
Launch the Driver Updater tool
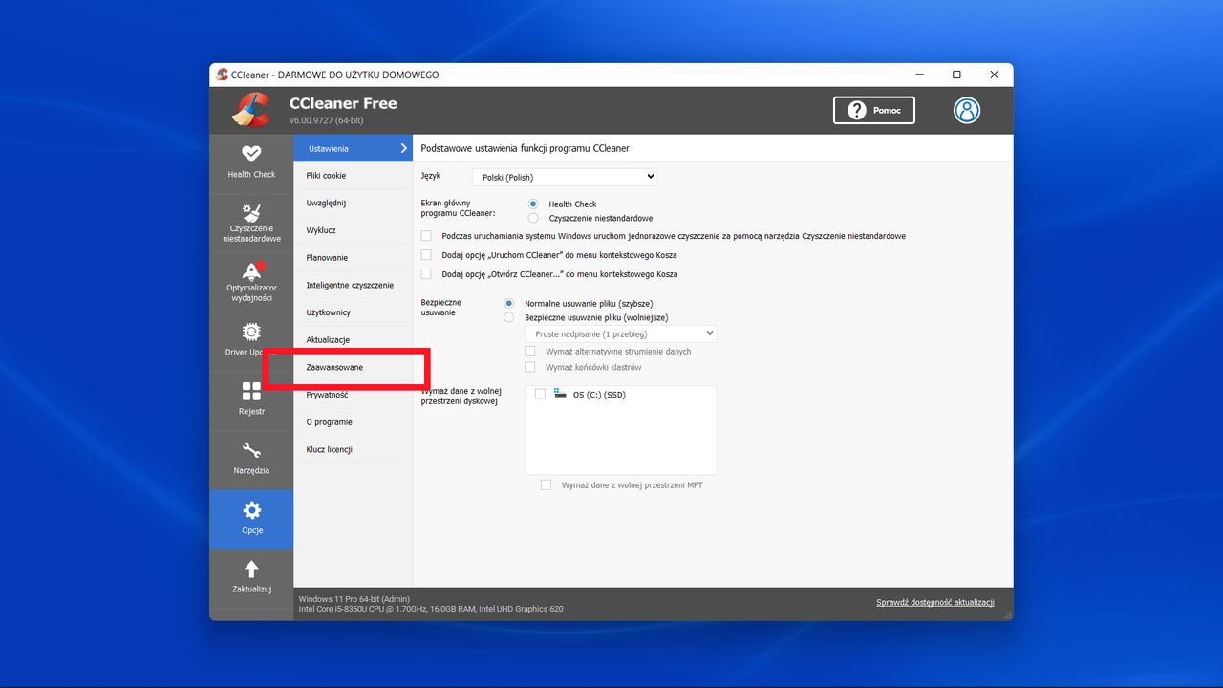[x=251, y=341]
